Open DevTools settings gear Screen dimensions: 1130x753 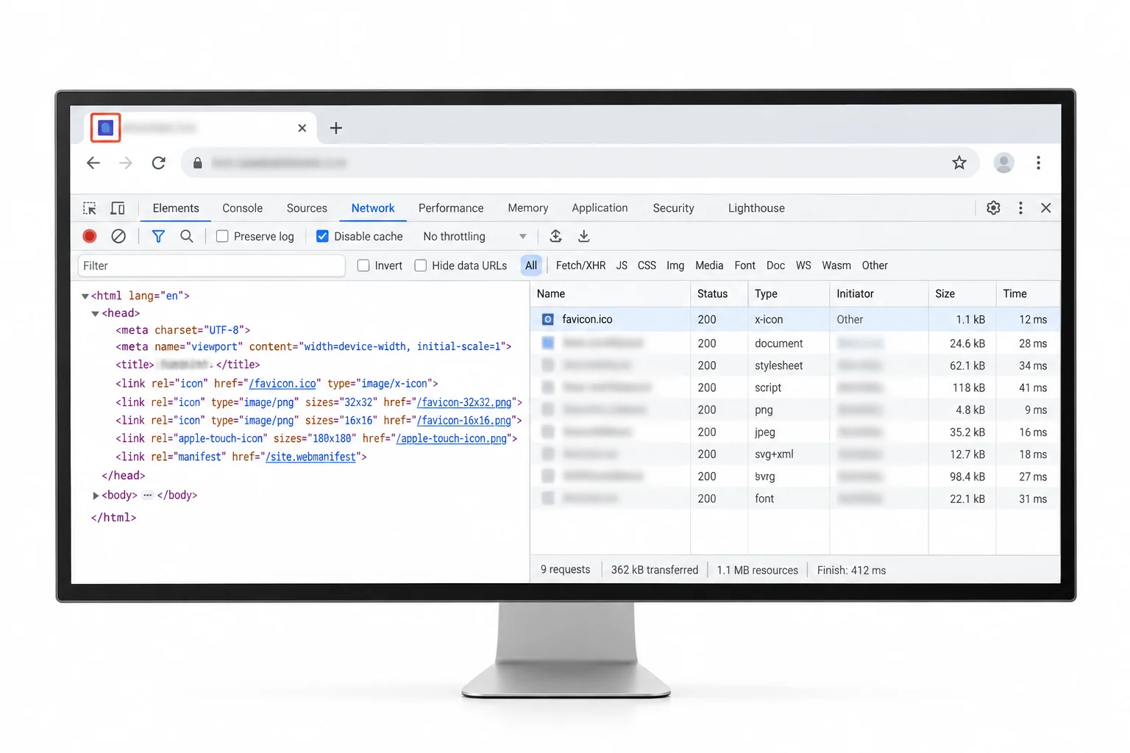coord(993,208)
